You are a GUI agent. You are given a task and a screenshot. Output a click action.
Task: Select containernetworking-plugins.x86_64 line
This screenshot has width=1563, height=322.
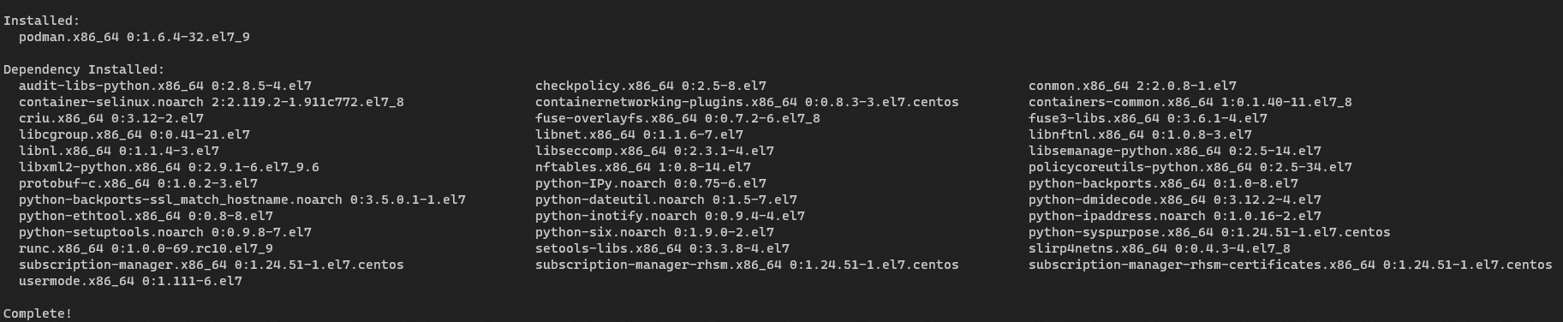pyautogui.click(x=747, y=102)
